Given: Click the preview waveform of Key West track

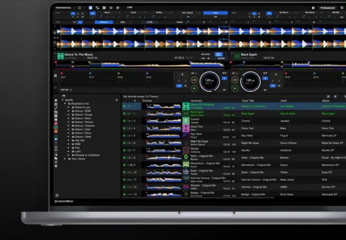Looking at the screenshot, I should tap(164, 136).
